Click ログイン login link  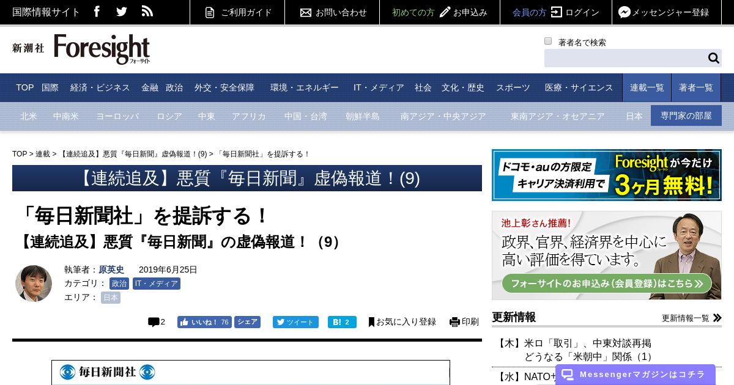point(575,12)
